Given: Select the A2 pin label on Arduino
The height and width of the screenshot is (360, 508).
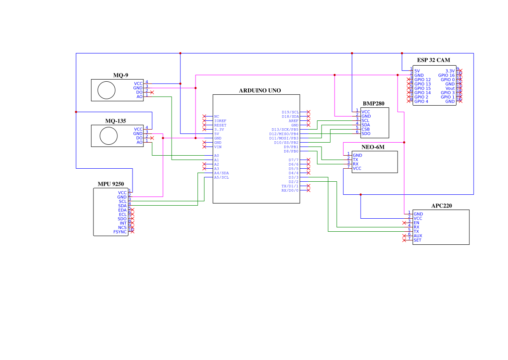Looking at the screenshot, I should point(216,164).
